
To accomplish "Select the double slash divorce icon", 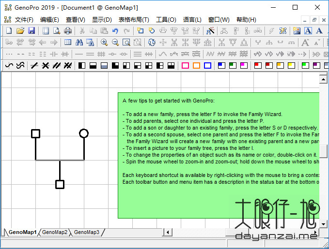I will click(x=56, y=66).
